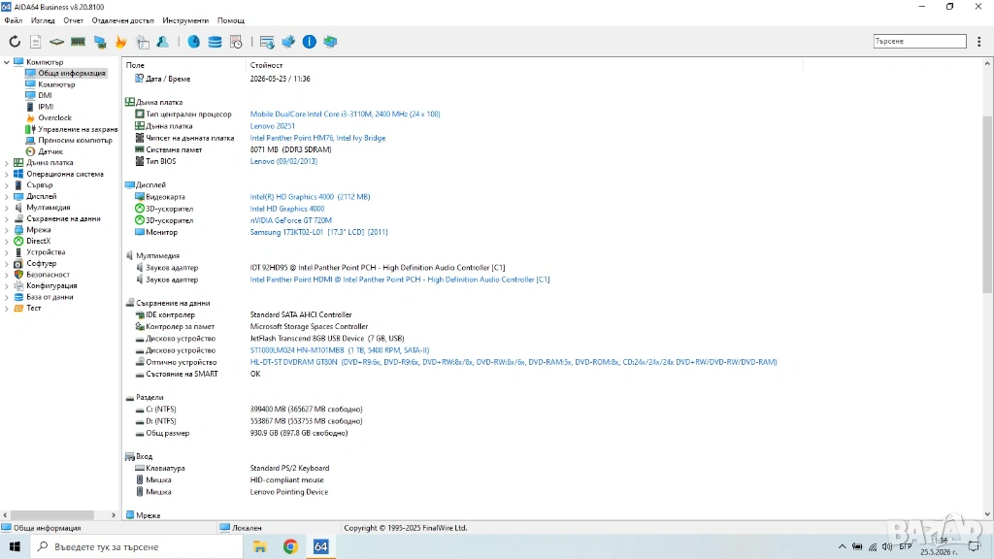Viewport: 994px width, 559px height.
Task: Expand the Дънна платка tree node
Action: coord(7,163)
